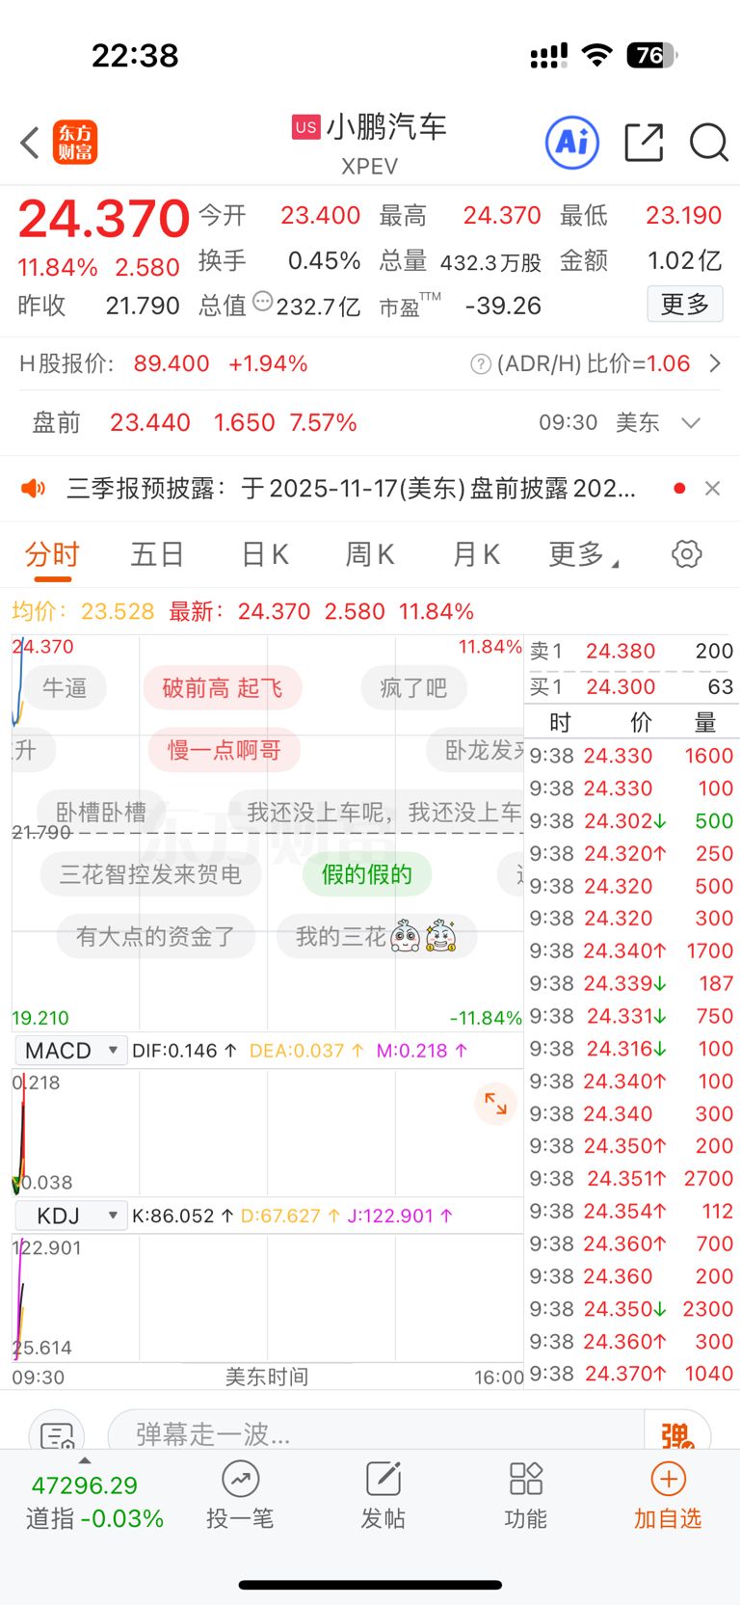
Task: Tap the 卧槽卧槽 comment bubble
Action: 101,813
